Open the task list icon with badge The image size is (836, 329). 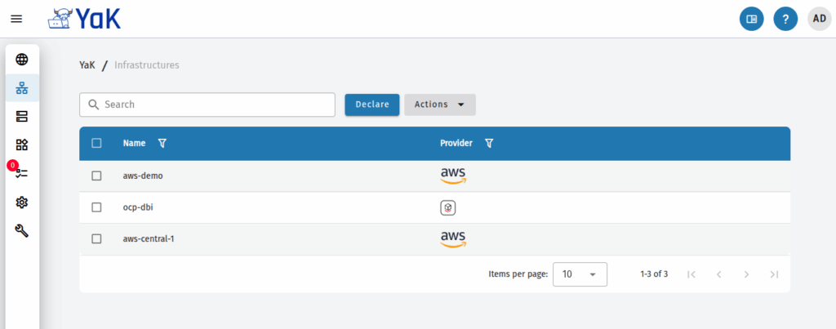click(x=22, y=173)
